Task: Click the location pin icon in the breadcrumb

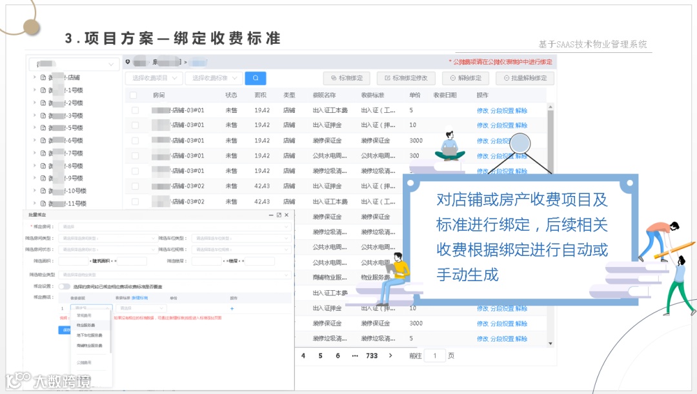Action: coord(128,62)
